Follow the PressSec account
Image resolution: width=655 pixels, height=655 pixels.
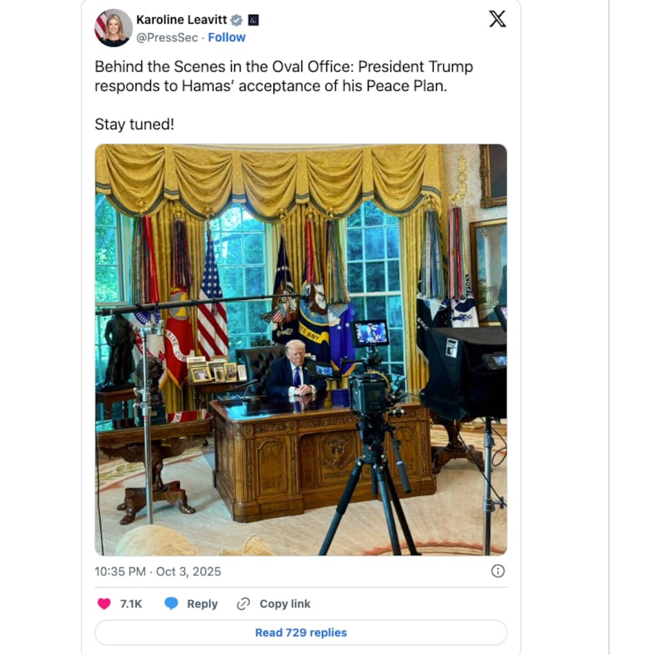click(227, 38)
